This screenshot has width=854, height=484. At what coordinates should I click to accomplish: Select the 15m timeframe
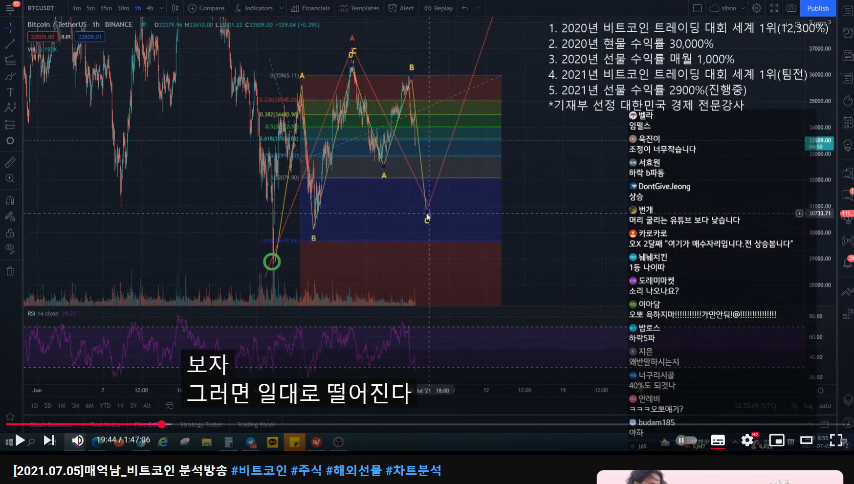click(x=106, y=8)
